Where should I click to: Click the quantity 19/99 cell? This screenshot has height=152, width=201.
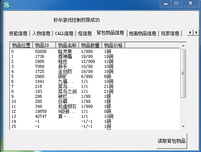point(87,56)
